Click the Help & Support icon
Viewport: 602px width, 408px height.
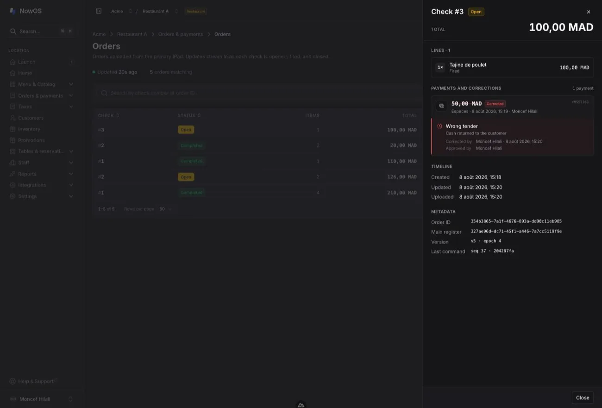[13, 381]
